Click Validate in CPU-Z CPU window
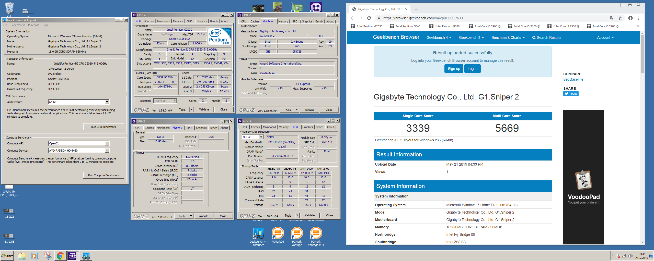This screenshot has width=654, height=261. coord(204,109)
